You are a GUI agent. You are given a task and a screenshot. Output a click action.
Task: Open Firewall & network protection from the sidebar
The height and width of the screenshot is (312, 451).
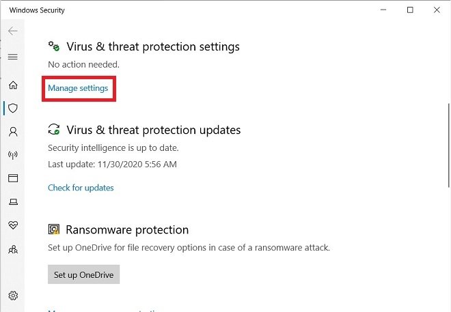13,155
